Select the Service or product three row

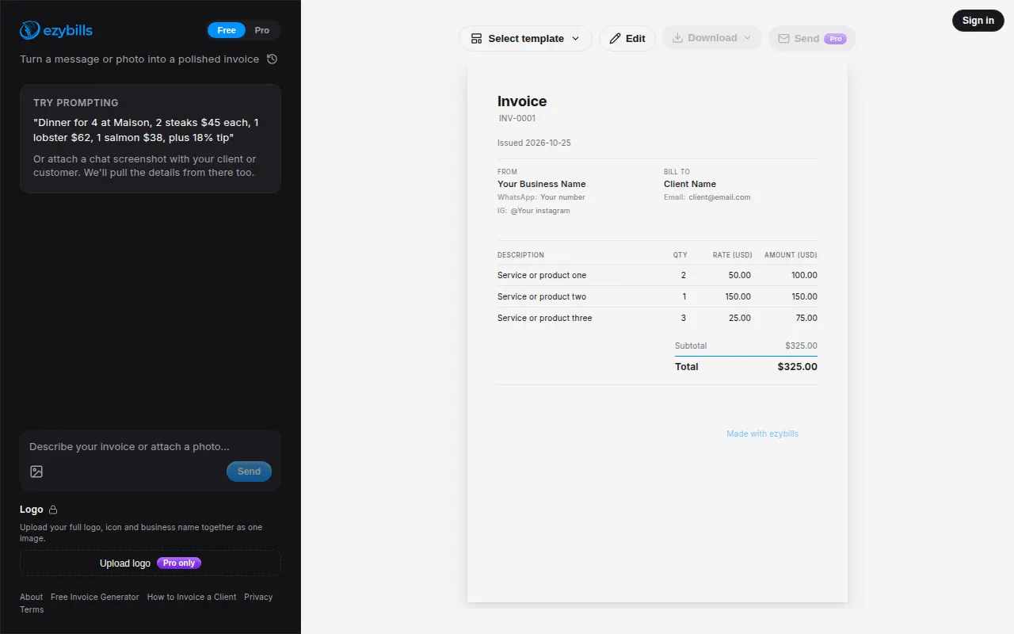pyautogui.click(x=658, y=318)
